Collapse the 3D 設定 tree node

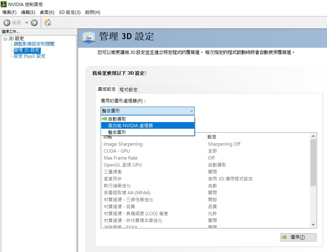[5, 39]
